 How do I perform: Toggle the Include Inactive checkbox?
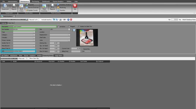tap(40, 20)
